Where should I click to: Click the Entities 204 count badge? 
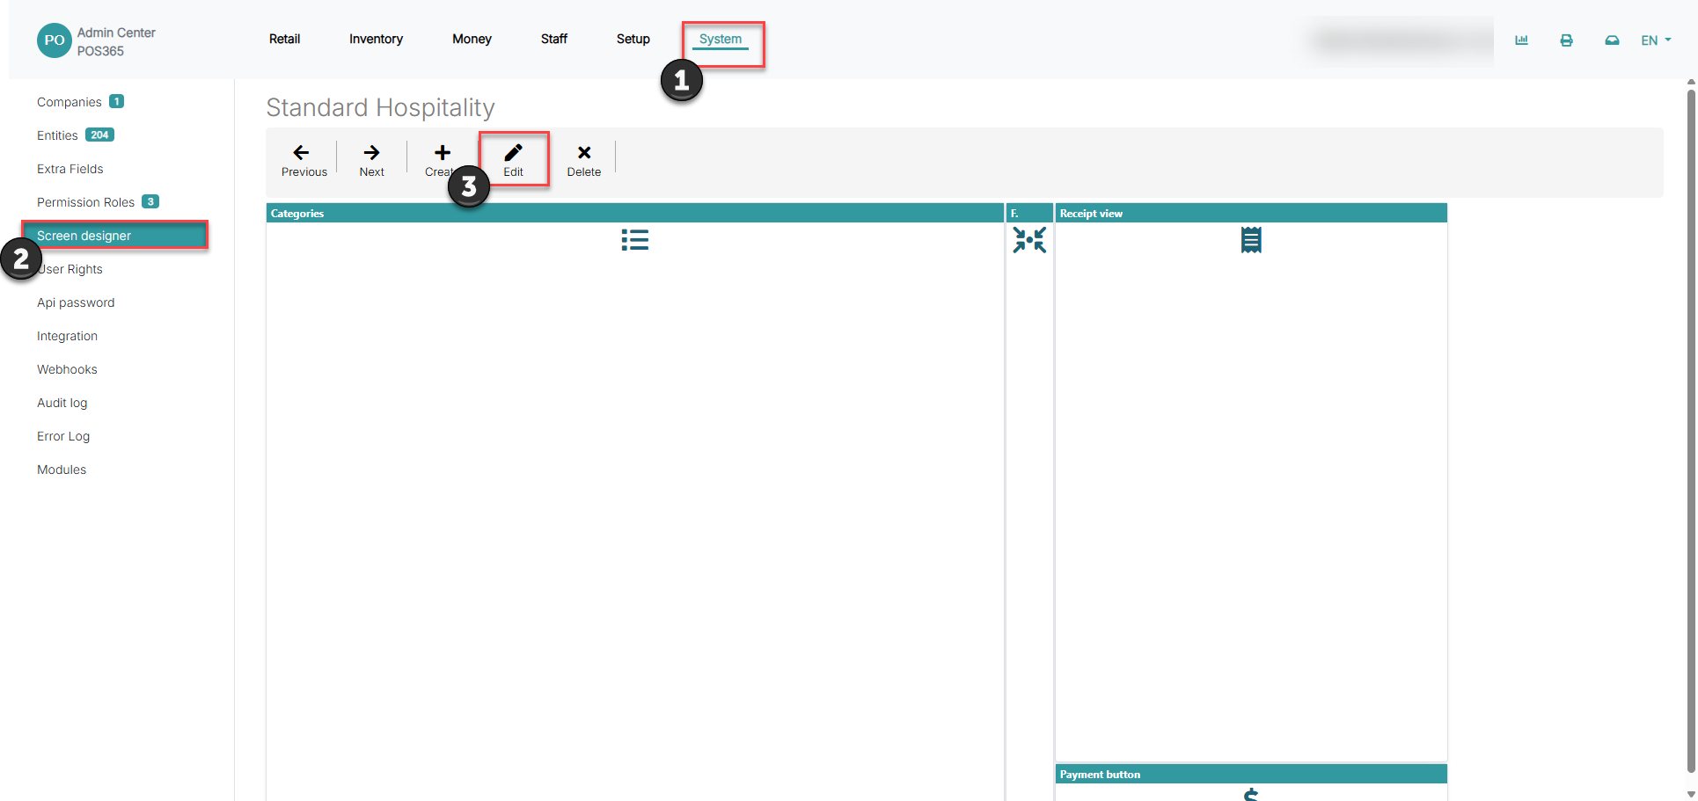99,135
